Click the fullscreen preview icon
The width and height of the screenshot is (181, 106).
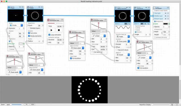click(x=177, y=105)
